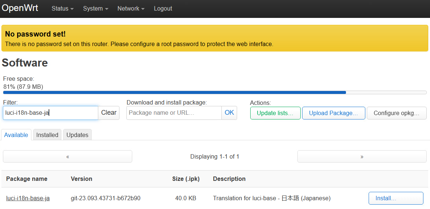
Task: Focus the package Filter text field
Action: (x=50, y=113)
